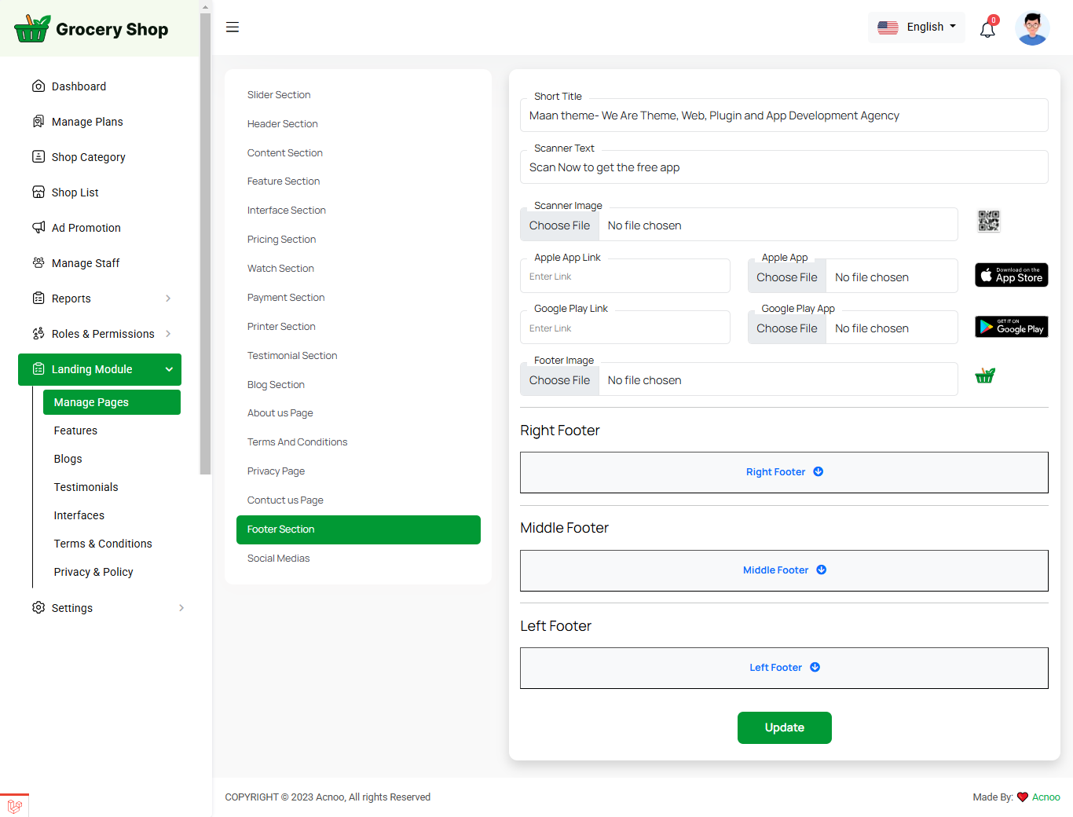The image size is (1073, 817).
Task: Click the user profile avatar
Action: 1032,28
